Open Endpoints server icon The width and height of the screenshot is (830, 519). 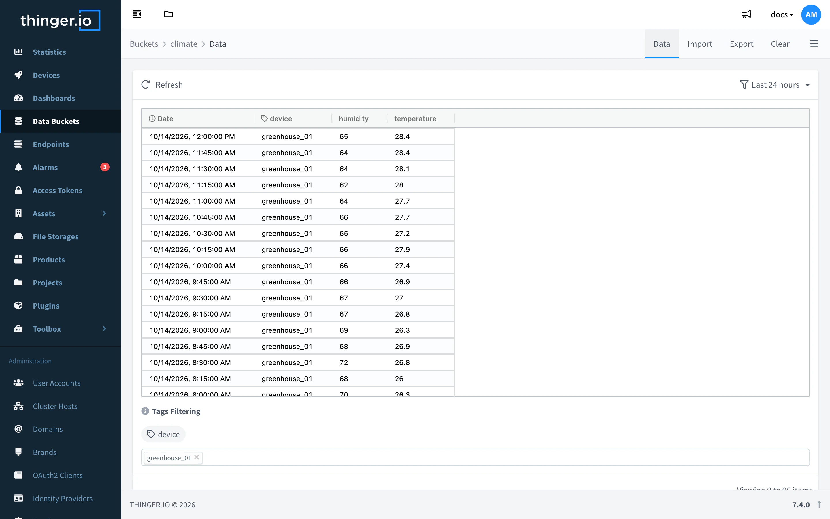point(18,144)
